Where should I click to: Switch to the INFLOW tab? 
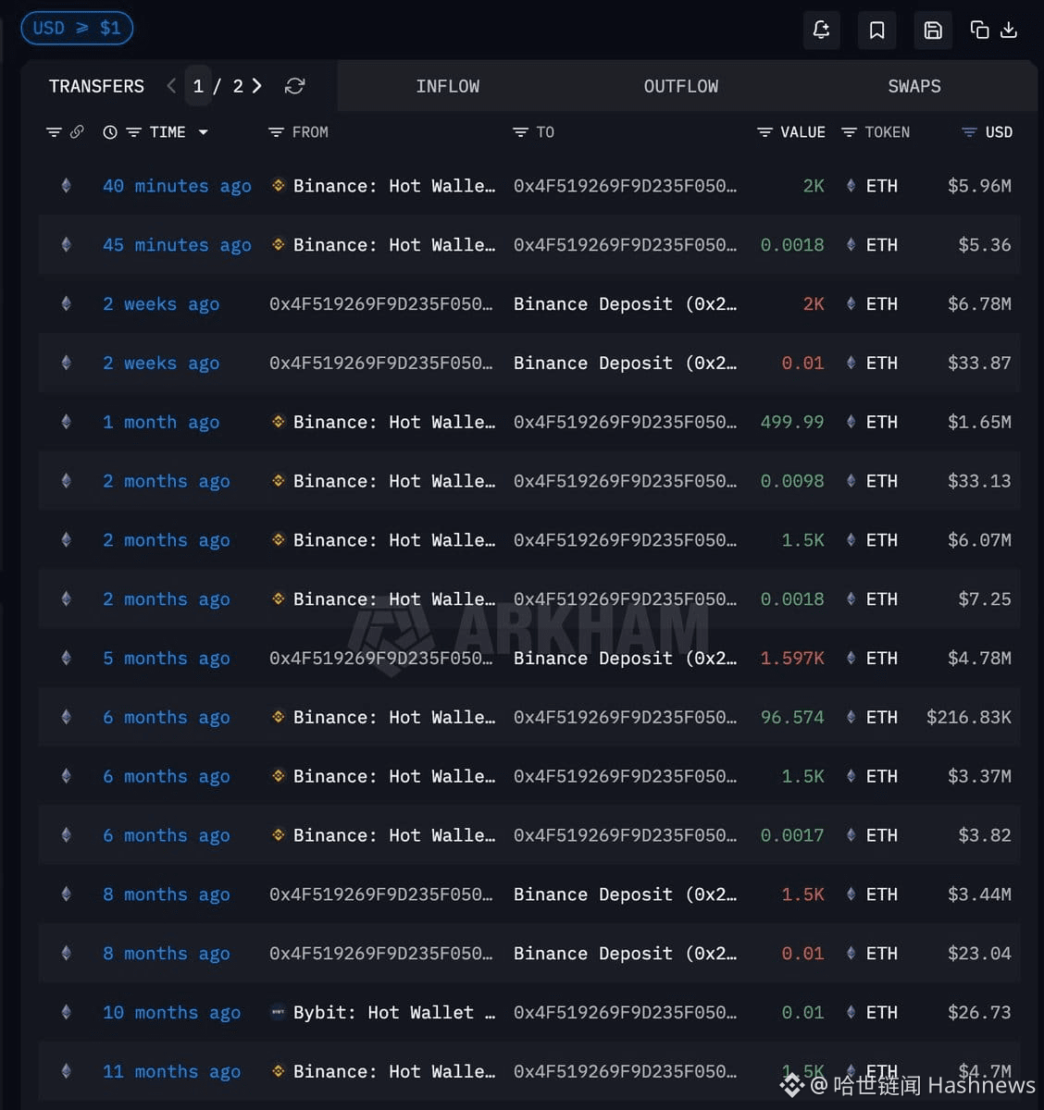[x=448, y=86]
